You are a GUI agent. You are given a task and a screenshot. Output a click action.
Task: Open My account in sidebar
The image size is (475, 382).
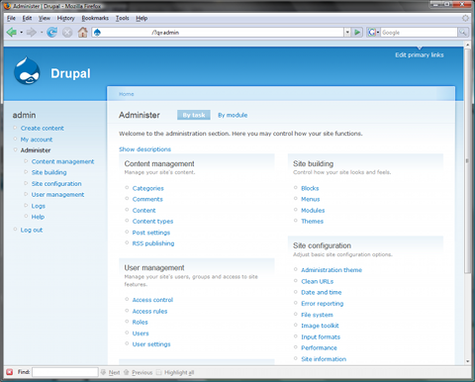[37, 140]
